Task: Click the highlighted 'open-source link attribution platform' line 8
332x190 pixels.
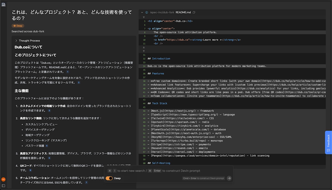Action: tap(185, 32)
